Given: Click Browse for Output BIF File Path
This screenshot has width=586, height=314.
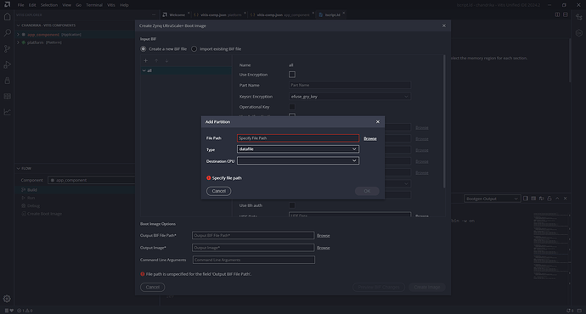Looking at the screenshot, I should [x=324, y=236].
